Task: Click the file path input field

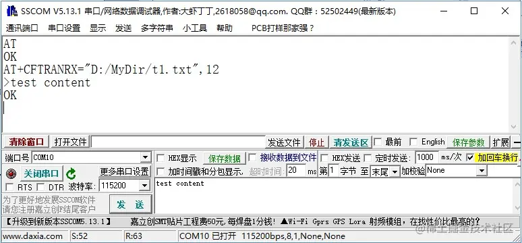Action: pos(178,142)
